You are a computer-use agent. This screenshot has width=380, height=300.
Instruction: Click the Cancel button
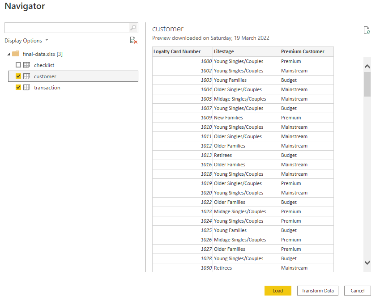[x=357, y=291]
